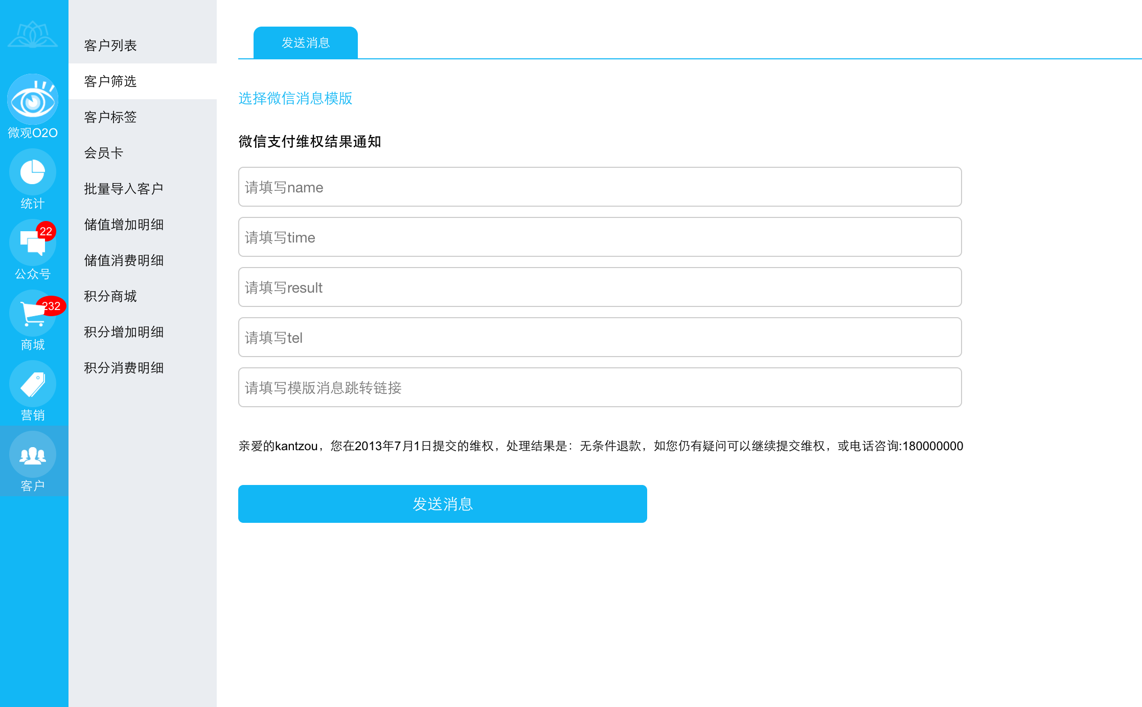Switch to the 发送消息 tab
This screenshot has width=1142, height=707.
(306, 42)
